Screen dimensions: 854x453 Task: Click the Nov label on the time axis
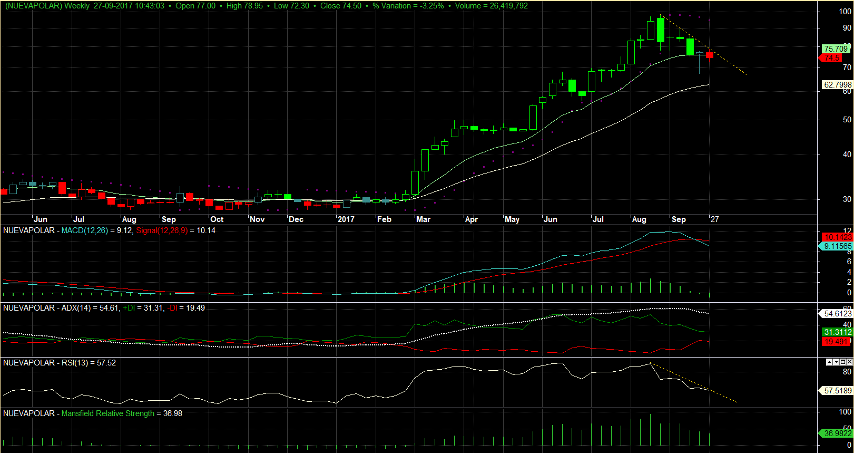(x=257, y=219)
